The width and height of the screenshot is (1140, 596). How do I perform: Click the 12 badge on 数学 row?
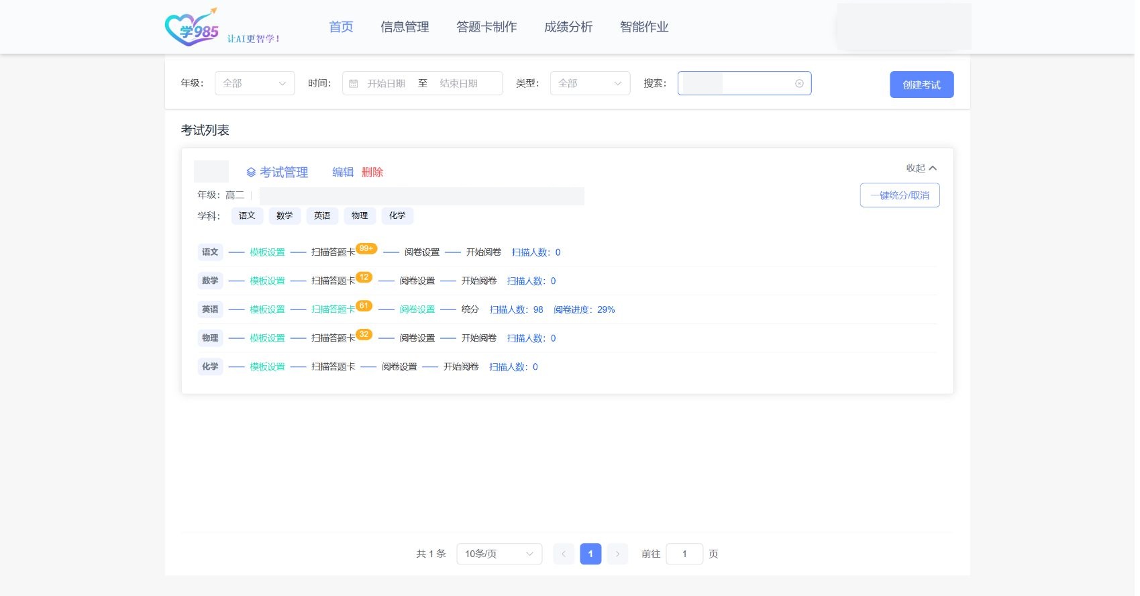click(364, 277)
